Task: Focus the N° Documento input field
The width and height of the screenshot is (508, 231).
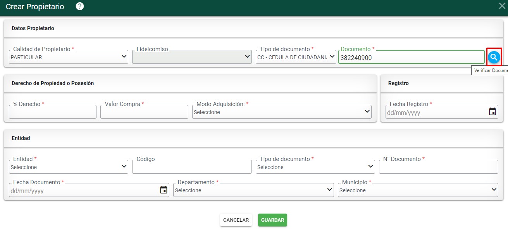Action: pyautogui.click(x=439, y=167)
